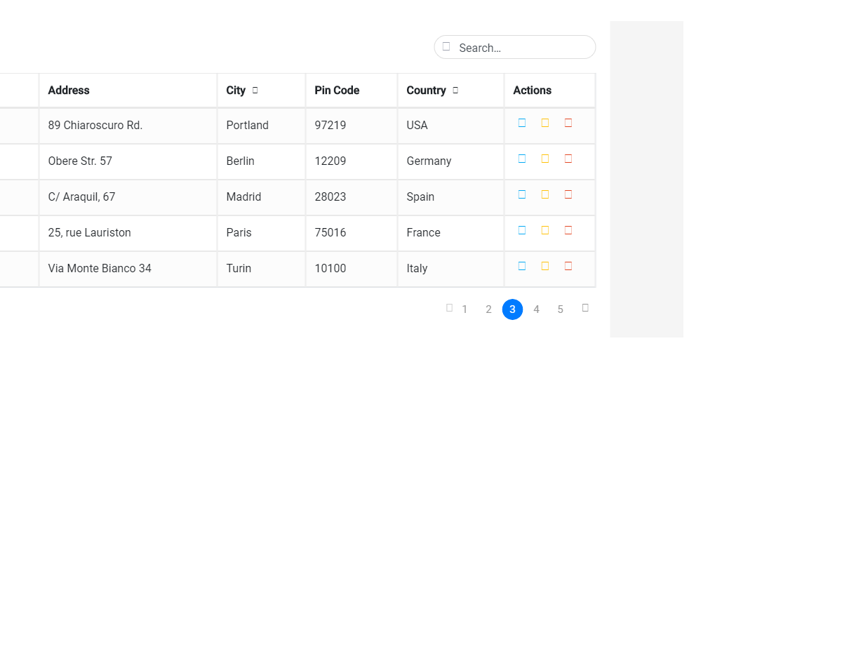This screenshot has width=842, height=668.
Task: View details for the Paris row
Action: click(x=521, y=229)
